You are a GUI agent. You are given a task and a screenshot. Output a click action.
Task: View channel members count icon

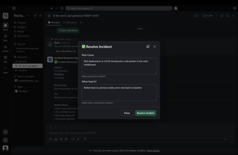(197, 15)
